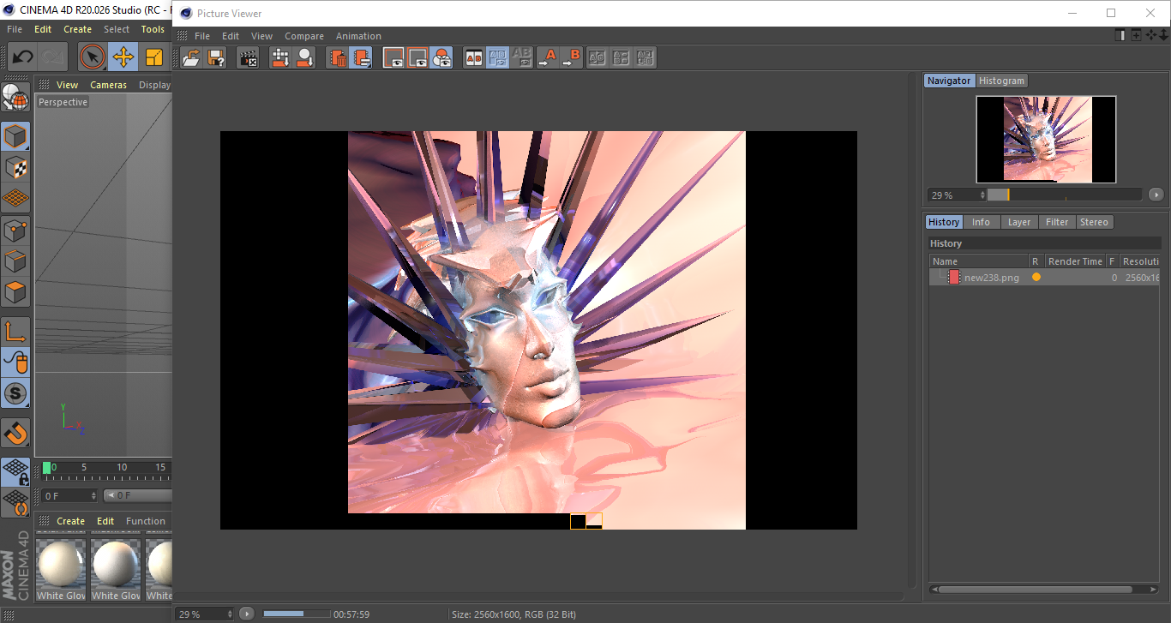1171x623 pixels.
Task: Toggle the Display Red Channel icon
Action: click(393, 57)
